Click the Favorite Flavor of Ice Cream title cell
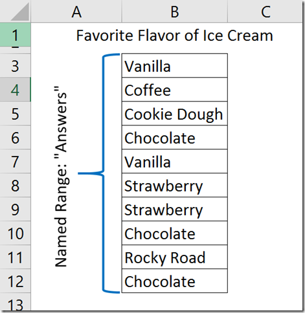Screen dimensions: 305x313 click(175, 35)
